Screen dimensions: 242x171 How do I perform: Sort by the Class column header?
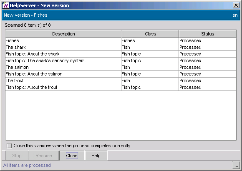[150, 34]
